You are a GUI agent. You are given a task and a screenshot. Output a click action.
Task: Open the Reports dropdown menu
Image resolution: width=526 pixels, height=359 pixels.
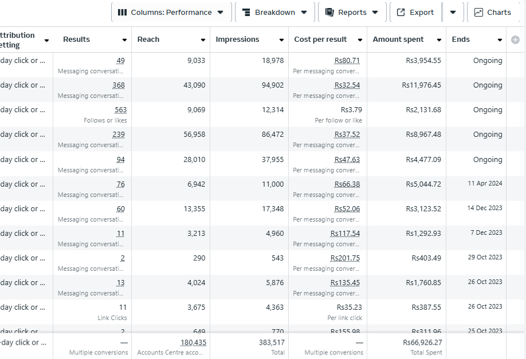click(375, 13)
